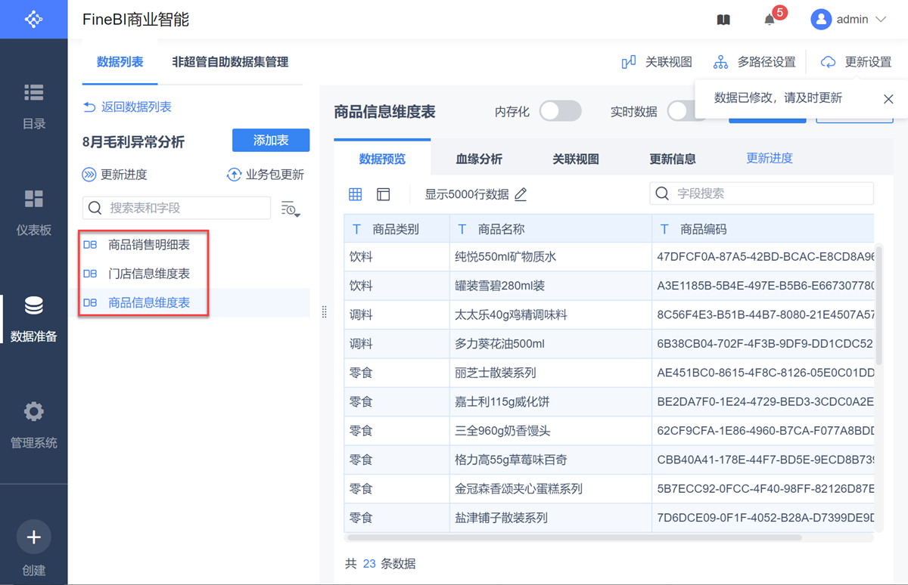The width and height of the screenshot is (908, 585).
Task: Select the 商品销售明细表 table
Action: [148, 244]
